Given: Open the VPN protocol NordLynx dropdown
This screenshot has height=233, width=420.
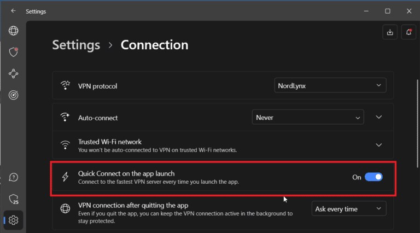Looking at the screenshot, I should (x=330, y=85).
